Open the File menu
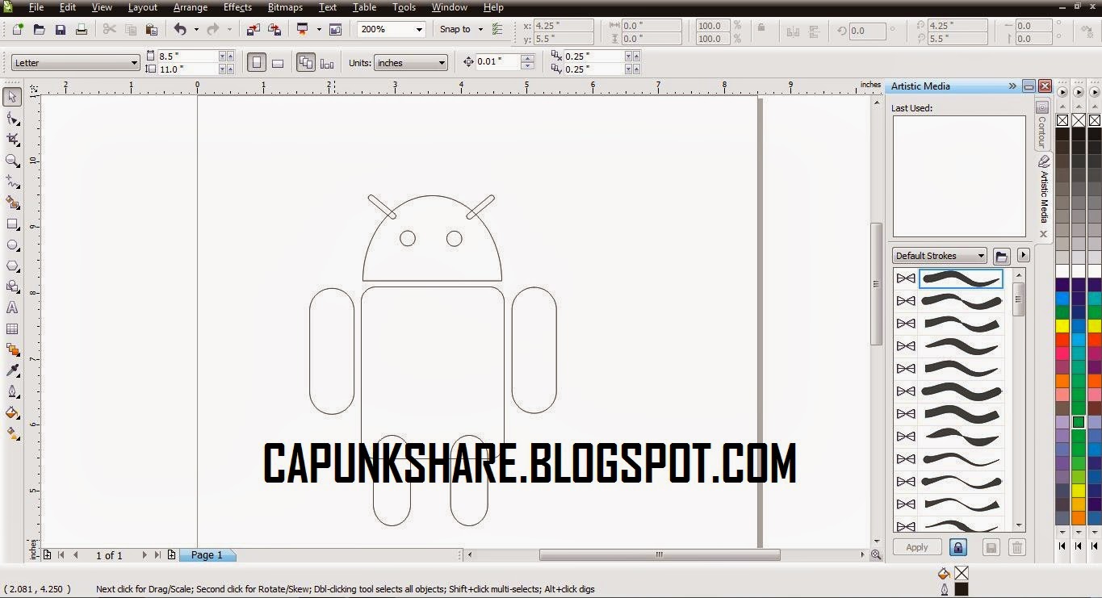The width and height of the screenshot is (1102, 598). (36, 7)
